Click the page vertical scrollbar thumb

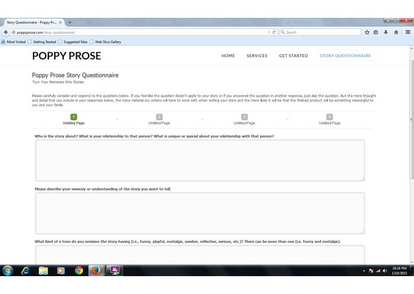pyautogui.click(x=412, y=120)
